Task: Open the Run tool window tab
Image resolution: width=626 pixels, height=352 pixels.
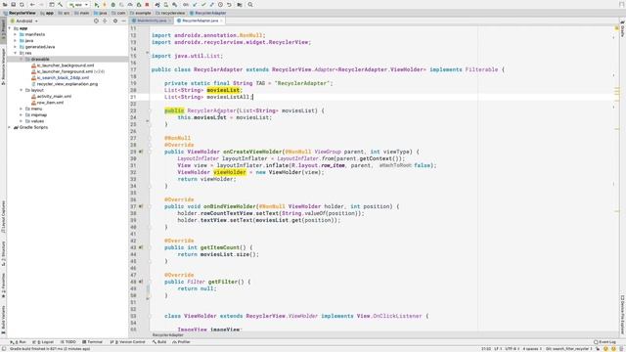Action: pyautogui.click(x=19, y=342)
